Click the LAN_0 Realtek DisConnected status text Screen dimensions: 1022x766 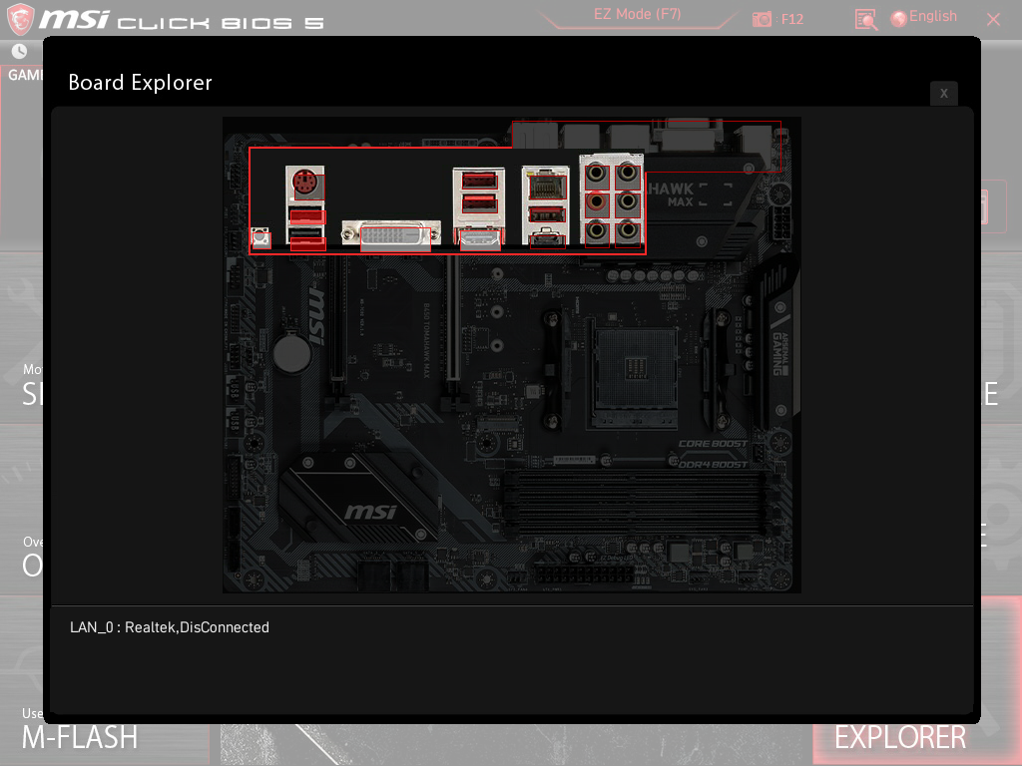pyautogui.click(x=170, y=627)
